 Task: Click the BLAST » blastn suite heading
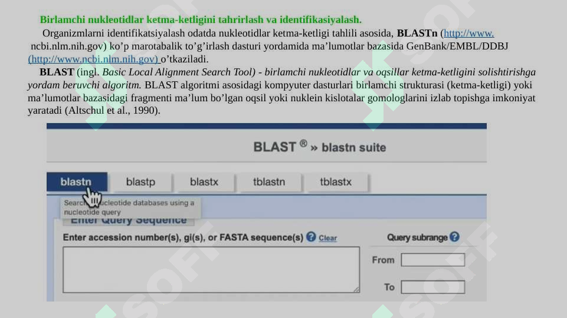[320, 147]
